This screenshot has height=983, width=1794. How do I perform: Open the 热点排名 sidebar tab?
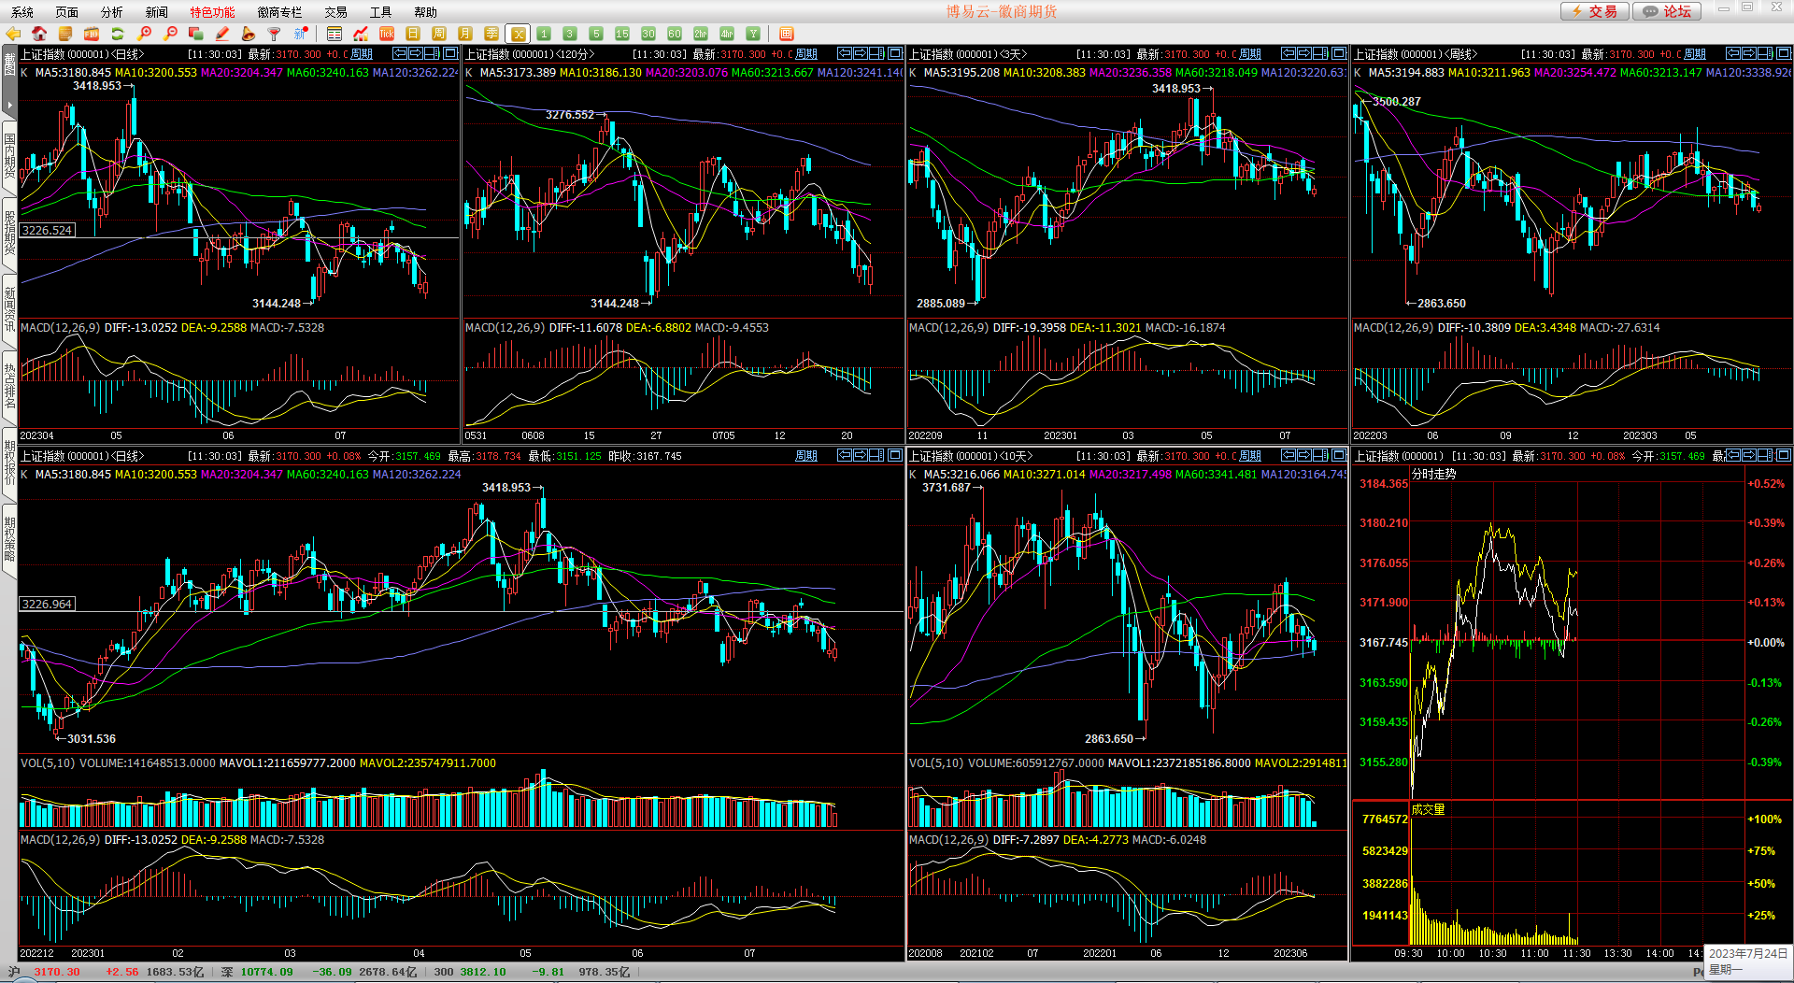(9, 386)
